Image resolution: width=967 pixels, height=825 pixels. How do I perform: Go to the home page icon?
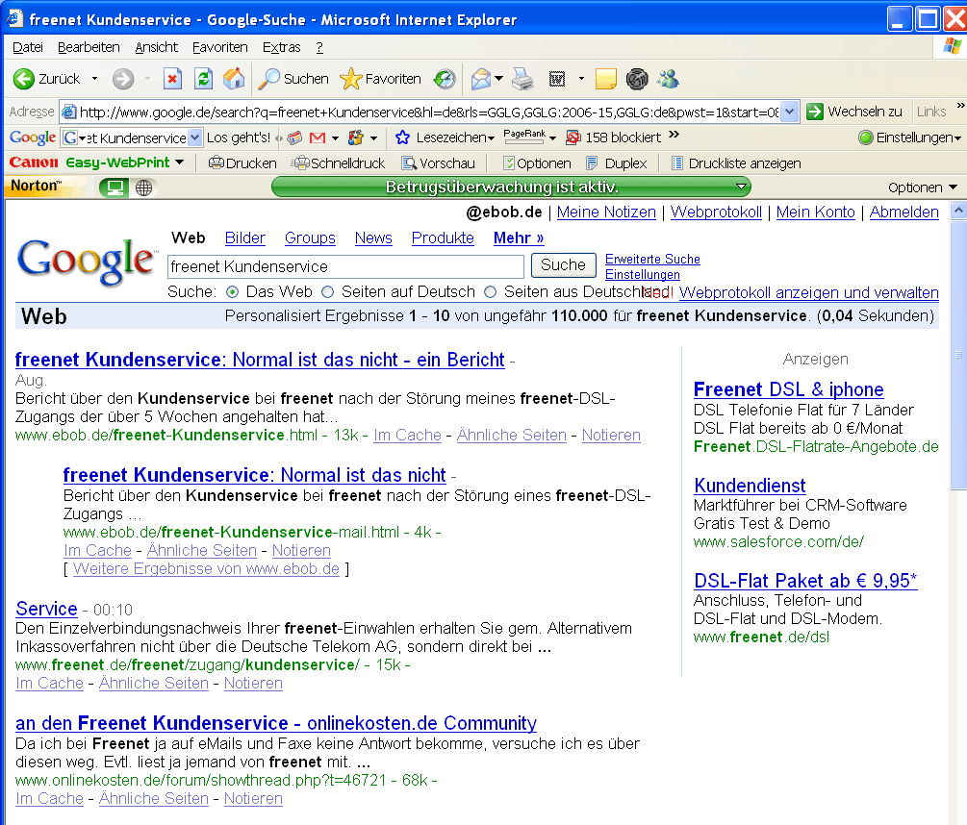tap(234, 79)
